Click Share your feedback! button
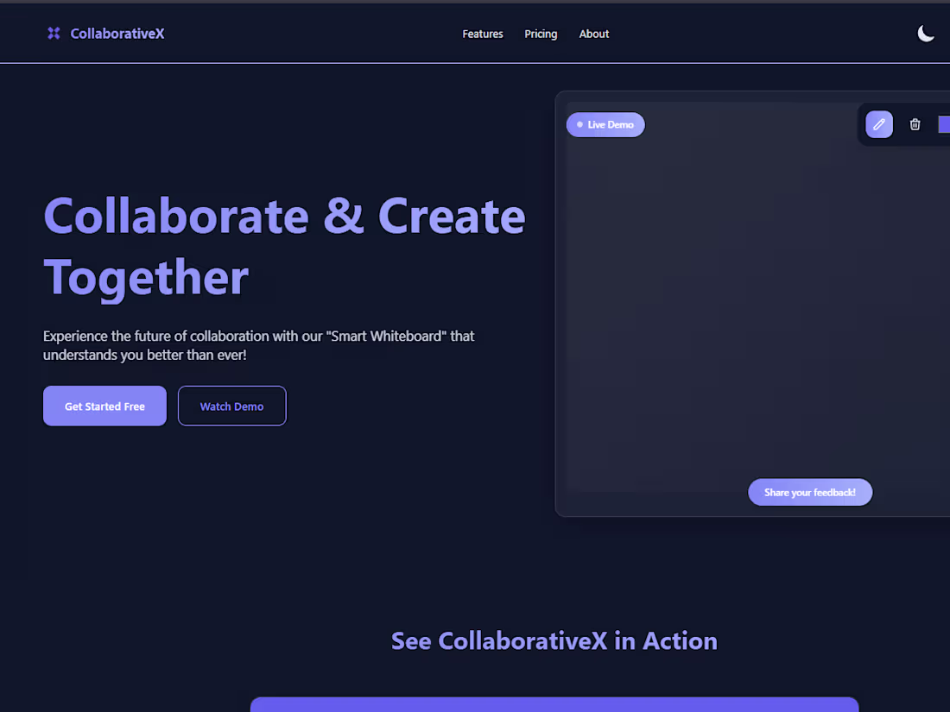This screenshot has height=712, width=950. coord(810,492)
